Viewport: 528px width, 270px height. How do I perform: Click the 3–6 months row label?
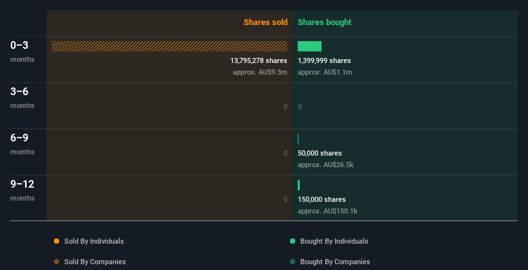[x=23, y=98]
